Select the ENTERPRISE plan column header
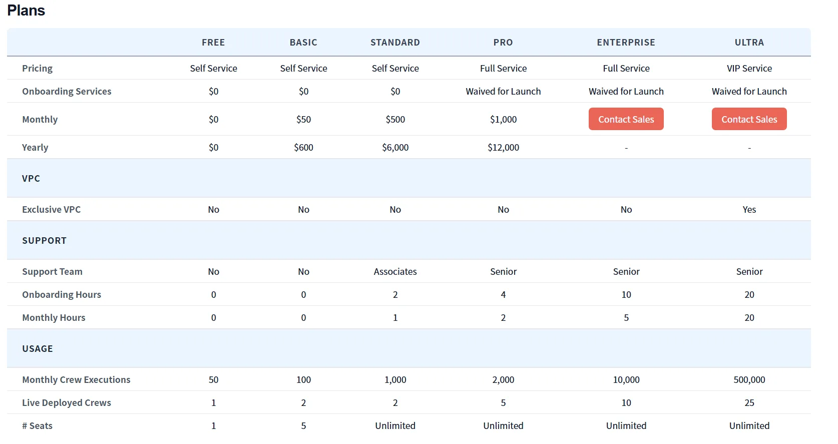Screen dimensions: 838x444 tap(626, 43)
